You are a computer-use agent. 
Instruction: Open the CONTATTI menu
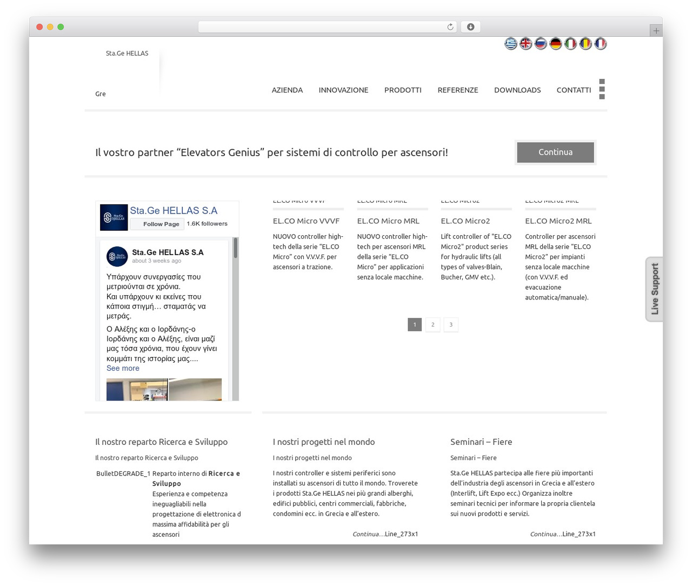574,90
